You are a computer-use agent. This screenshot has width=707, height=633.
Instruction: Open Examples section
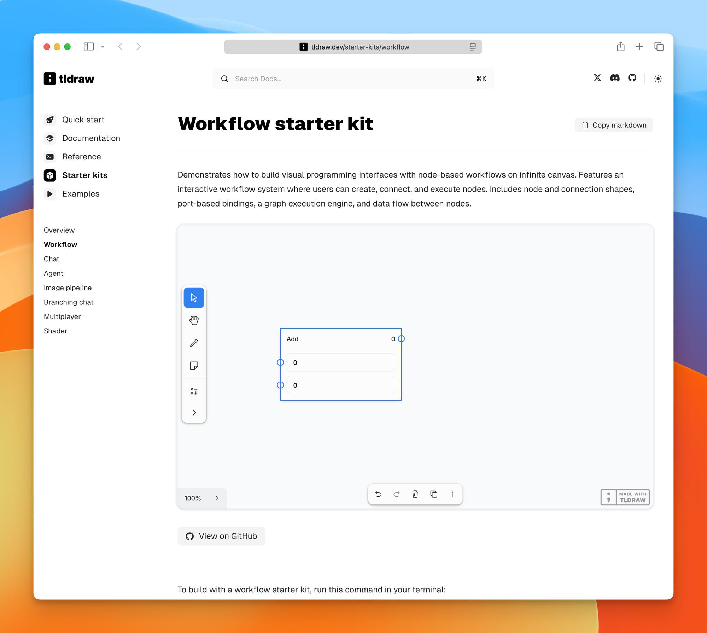click(x=81, y=194)
